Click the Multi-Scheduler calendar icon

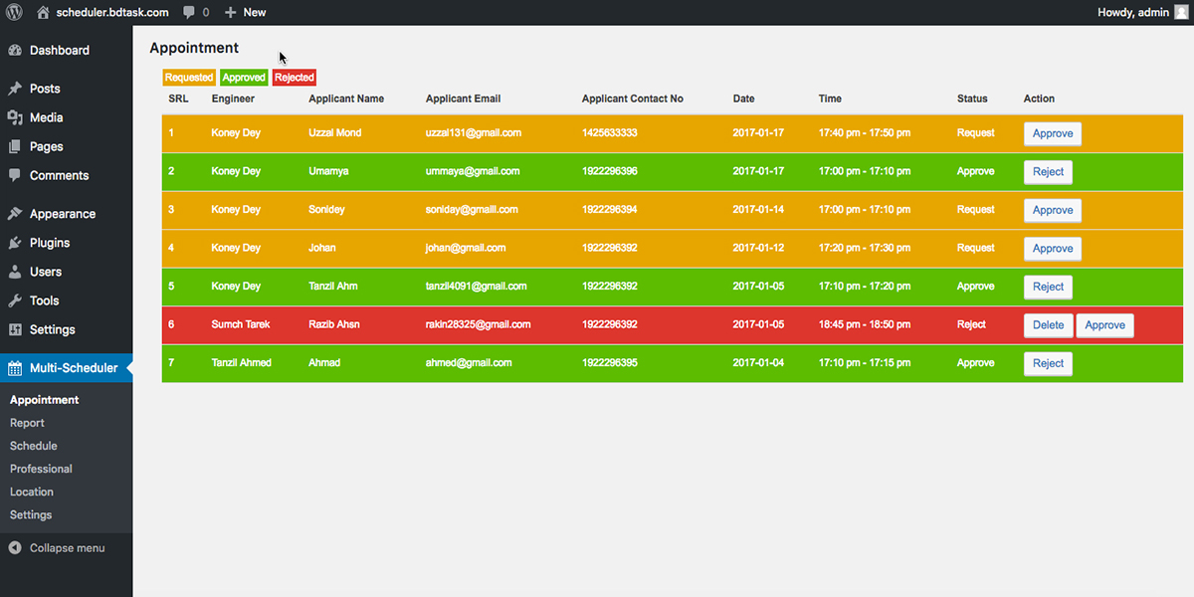tap(15, 368)
